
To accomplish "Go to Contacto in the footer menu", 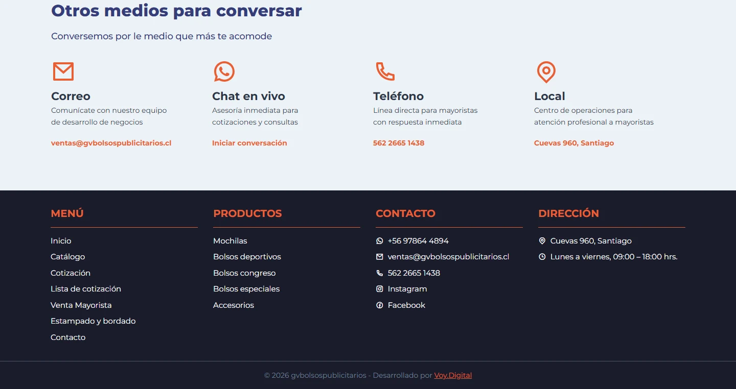I will click(68, 337).
